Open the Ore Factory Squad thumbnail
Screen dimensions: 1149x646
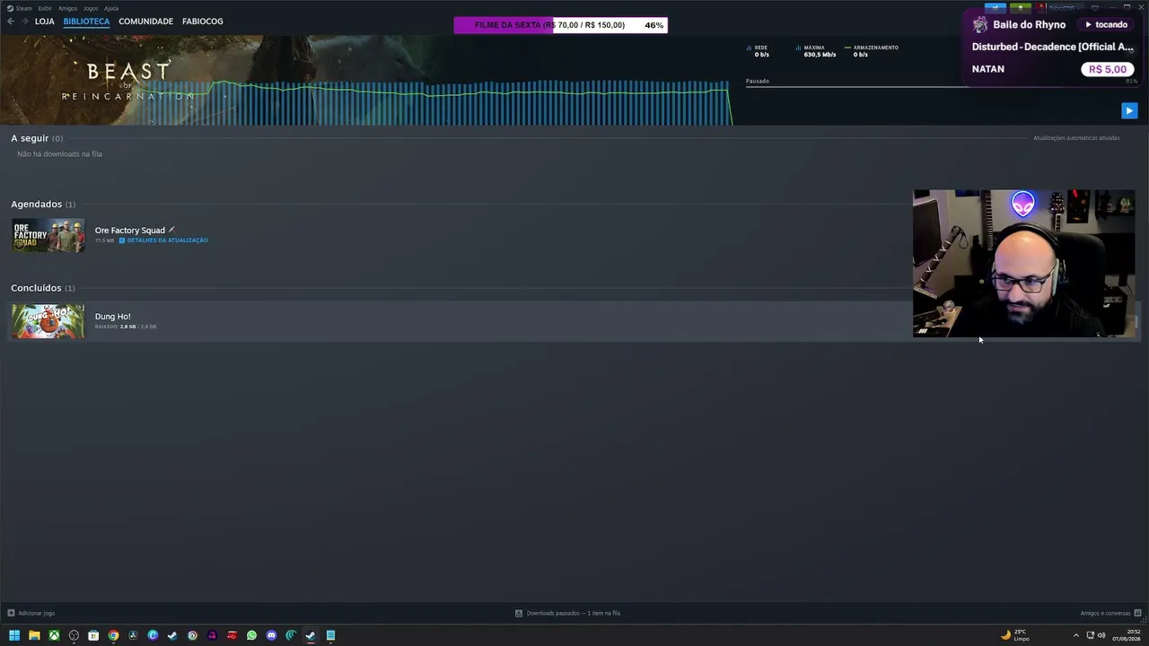[48, 235]
